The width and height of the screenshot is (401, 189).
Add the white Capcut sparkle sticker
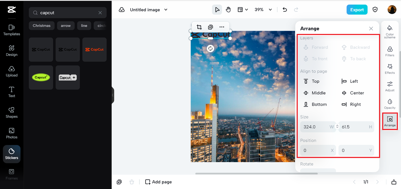click(x=68, y=77)
